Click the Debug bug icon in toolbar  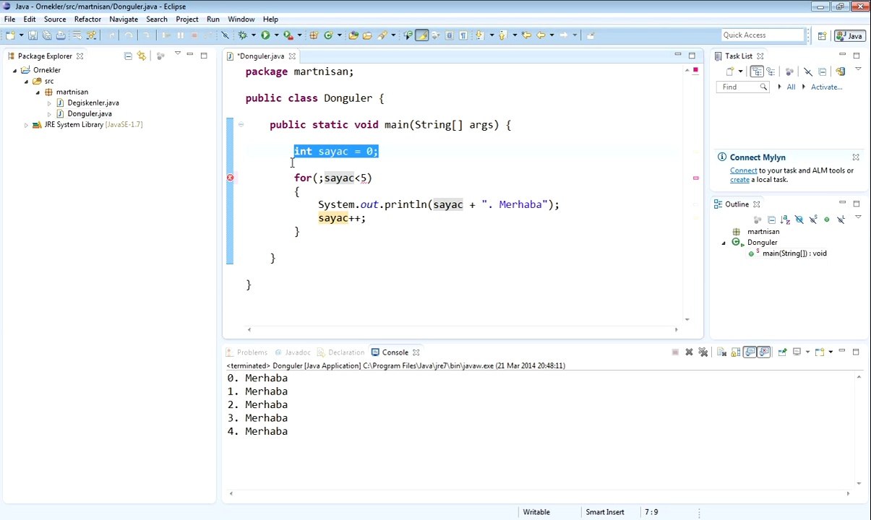coord(242,35)
